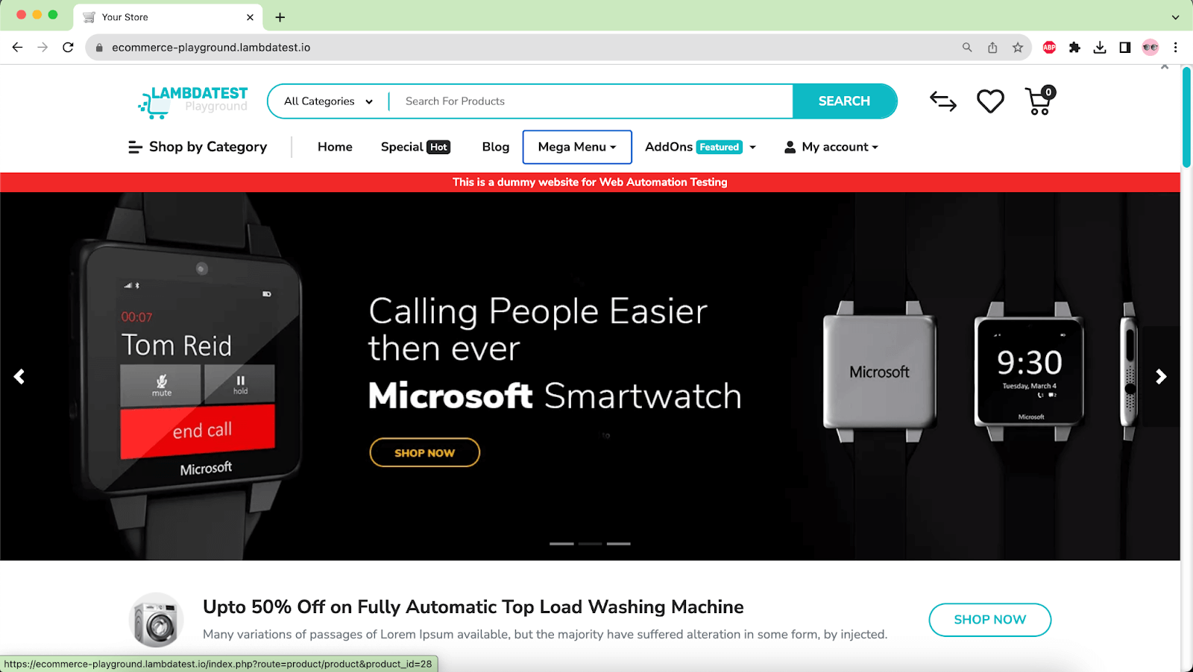Click the LambdaTest Playground logo
Image resolution: width=1193 pixels, height=672 pixels.
pos(193,101)
